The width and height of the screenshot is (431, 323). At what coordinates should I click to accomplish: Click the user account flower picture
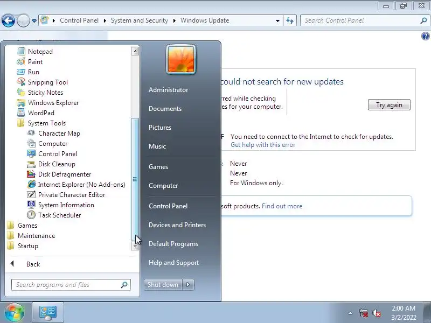[x=181, y=59]
